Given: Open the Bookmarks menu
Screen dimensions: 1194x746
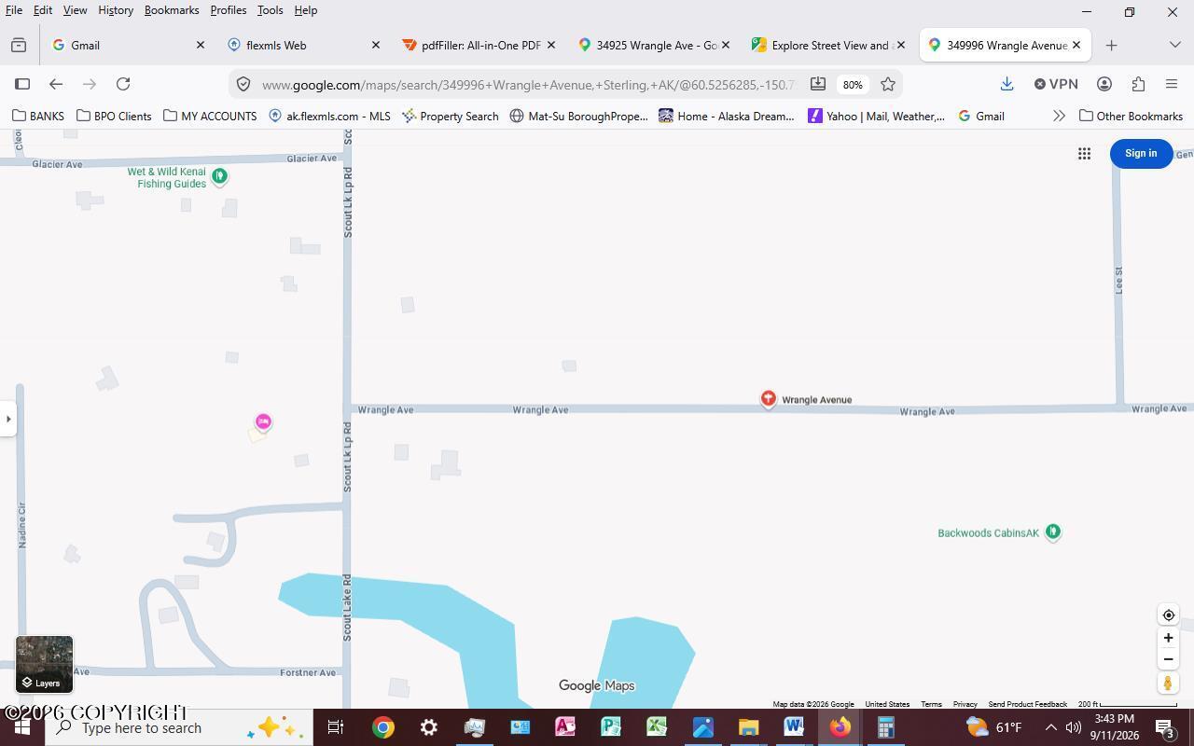Looking at the screenshot, I should click(x=172, y=10).
